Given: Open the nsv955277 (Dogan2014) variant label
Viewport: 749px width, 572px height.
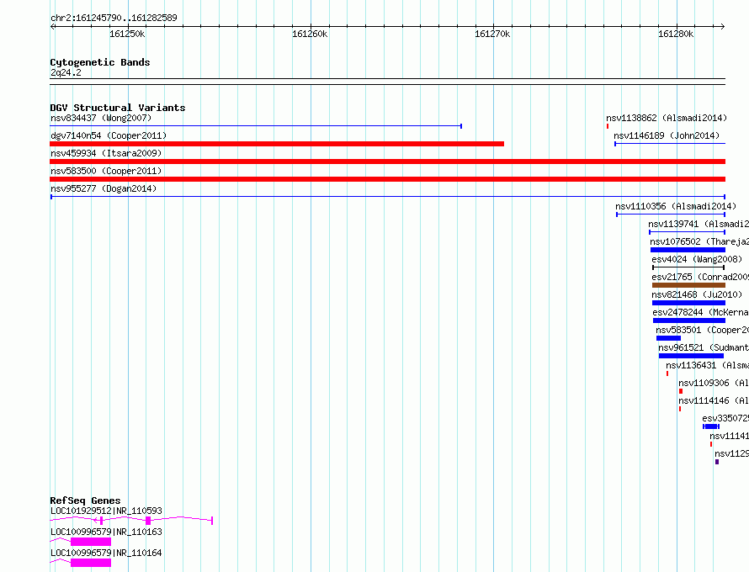Looking at the screenshot, I should [x=104, y=188].
